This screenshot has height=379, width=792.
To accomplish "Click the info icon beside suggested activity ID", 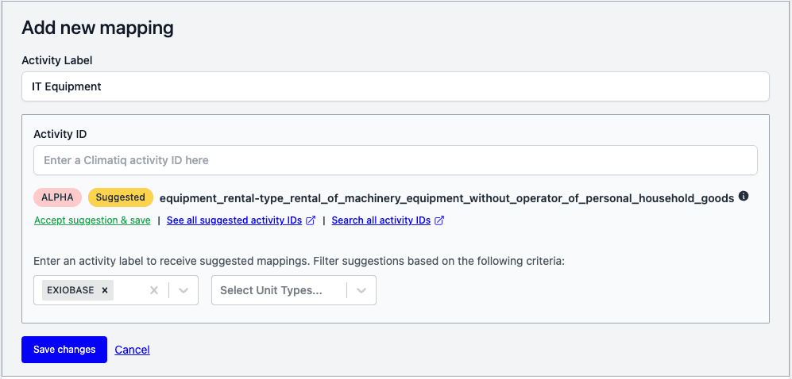I will pos(744,197).
